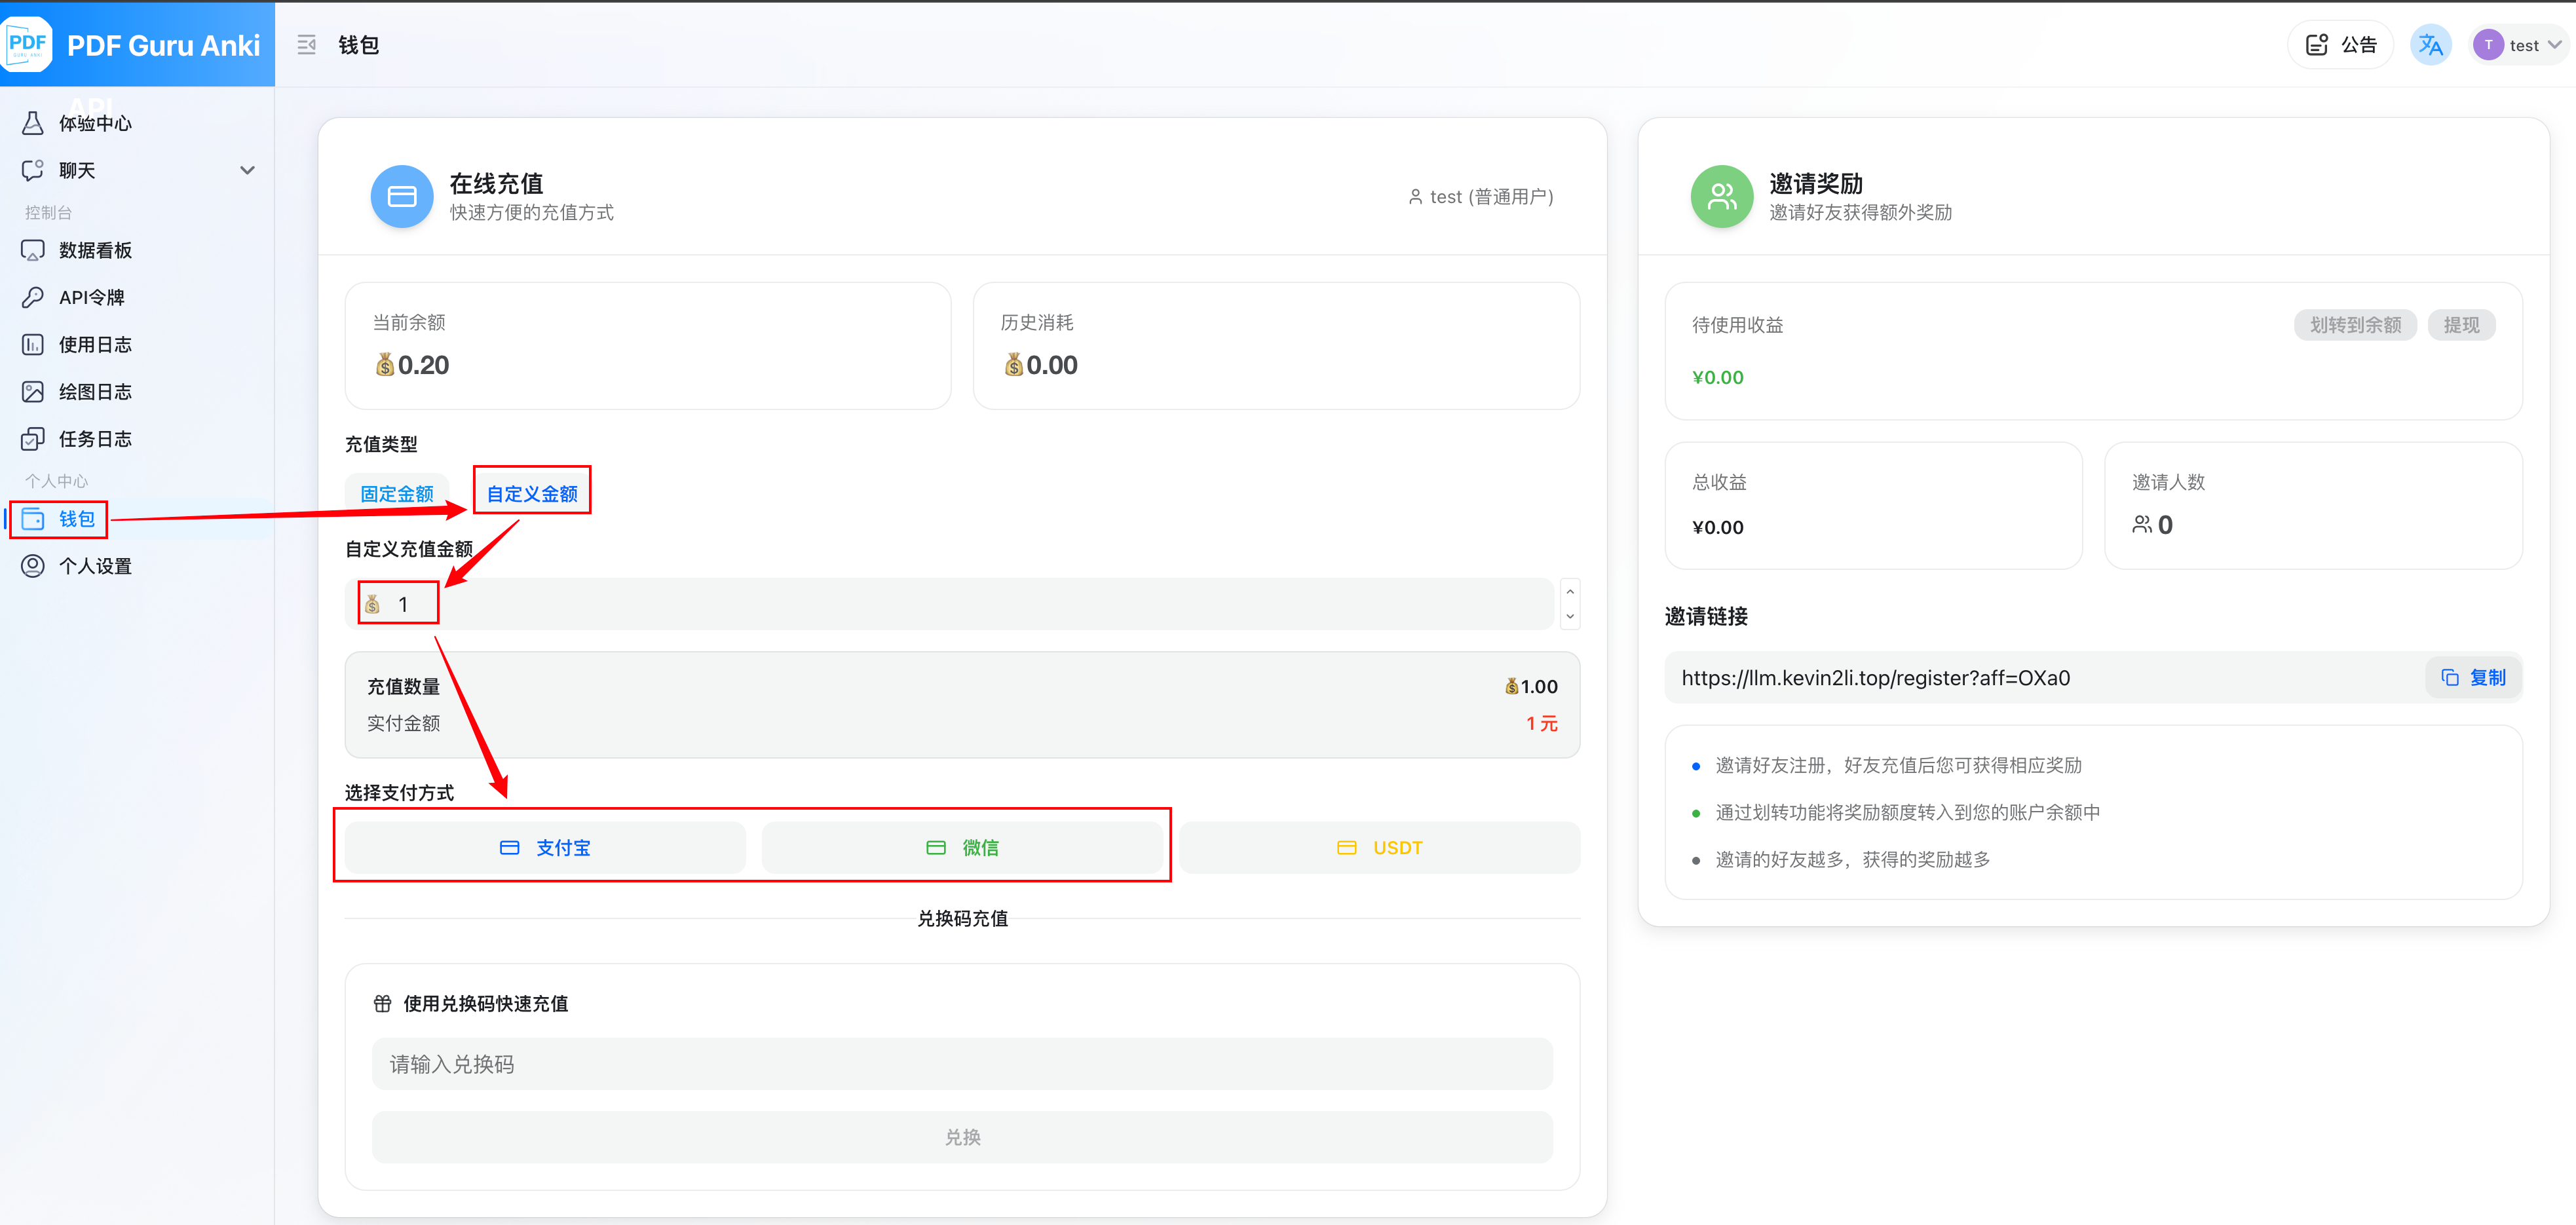Increase custom amount with the up stepper
Screen dimensions: 2576x1225
pyautogui.click(x=1569, y=592)
